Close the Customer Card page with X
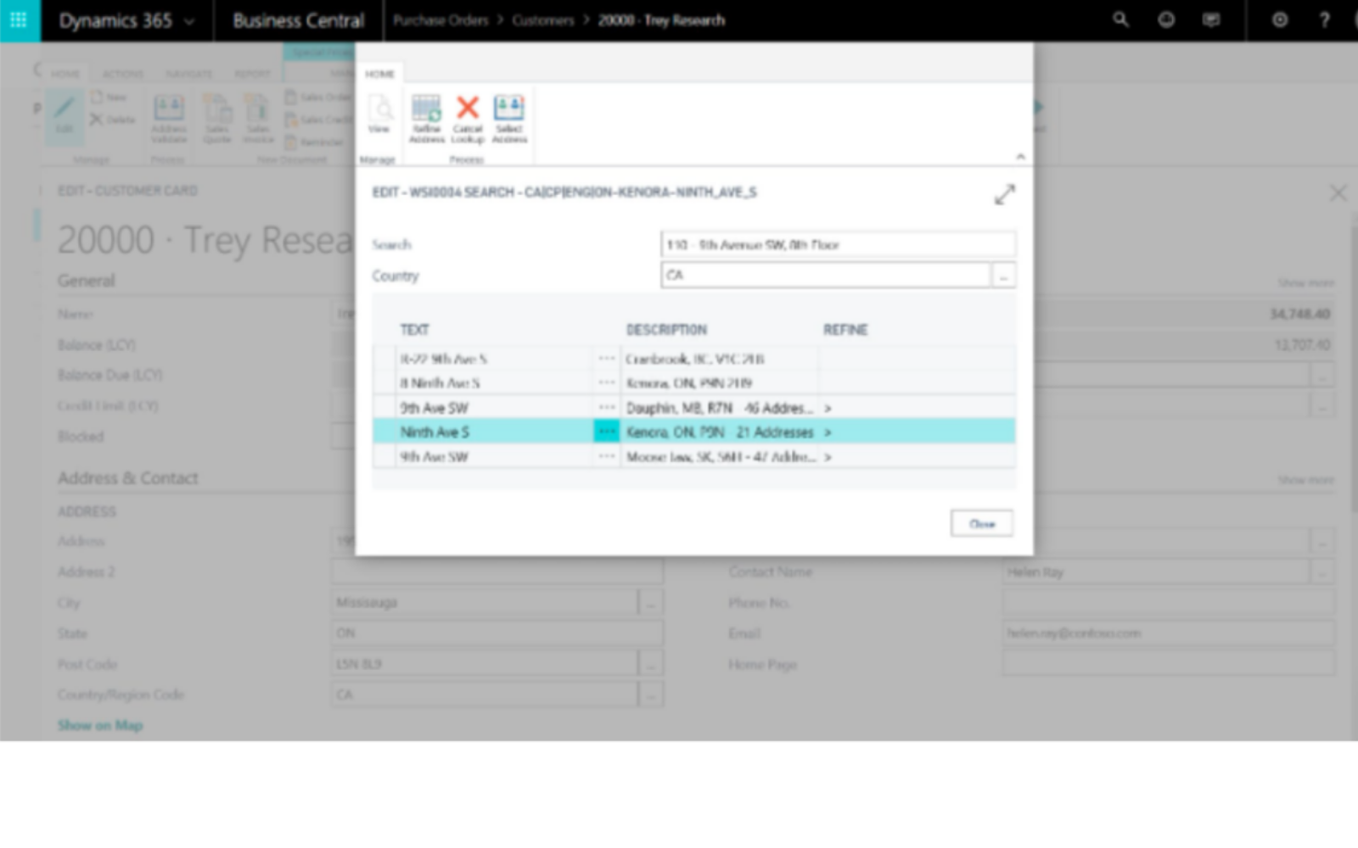Image resolution: width=1358 pixels, height=848 pixels. [1338, 193]
